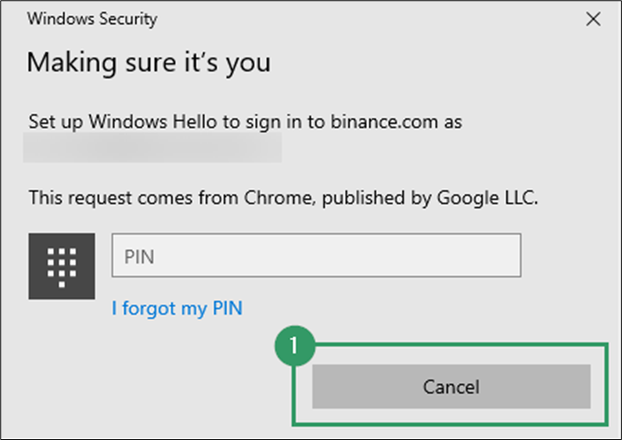Click the blurred account name area
622x440 pixels.
(x=152, y=148)
